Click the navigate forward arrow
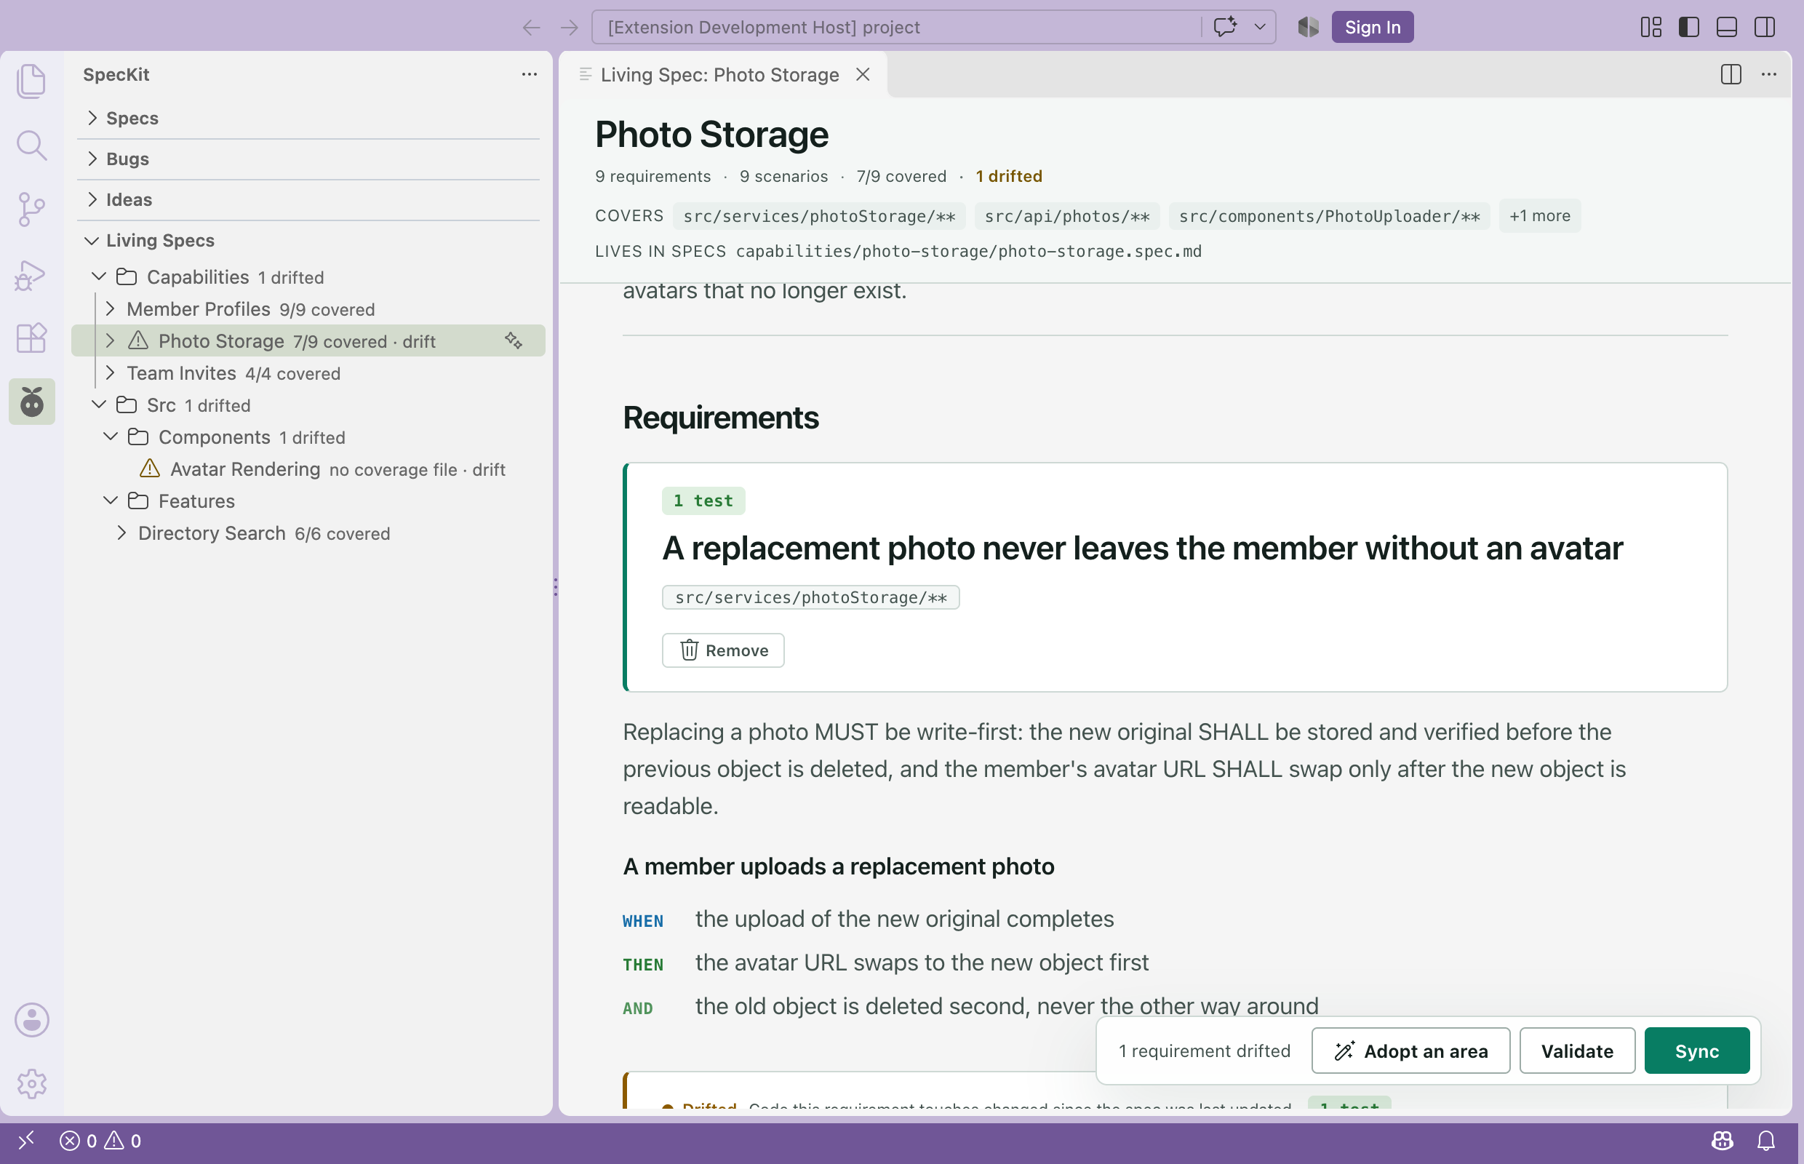This screenshot has height=1164, width=1804. 569,28
